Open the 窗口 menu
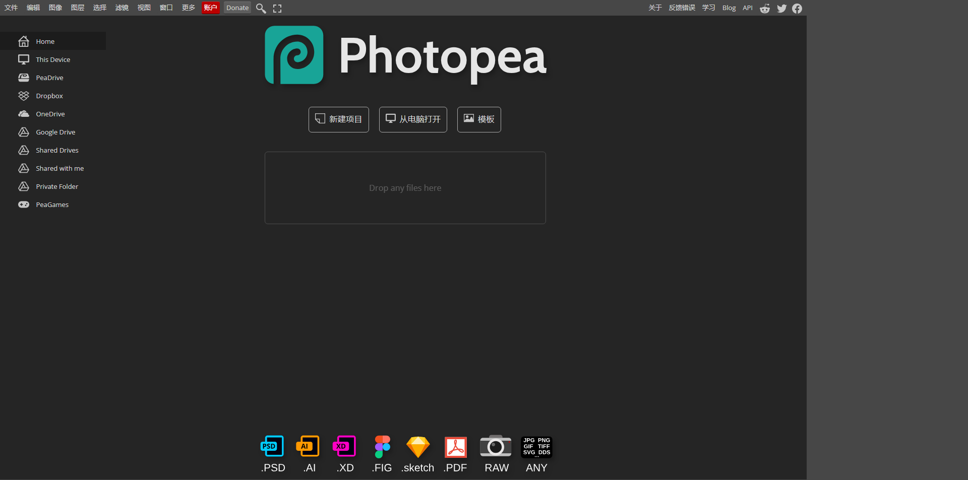The image size is (968, 480). tap(166, 8)
